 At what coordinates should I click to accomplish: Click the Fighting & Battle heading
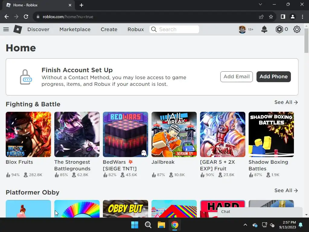coord(33,104)
